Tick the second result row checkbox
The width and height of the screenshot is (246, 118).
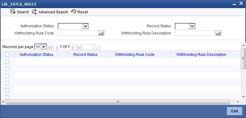[7, 69]
